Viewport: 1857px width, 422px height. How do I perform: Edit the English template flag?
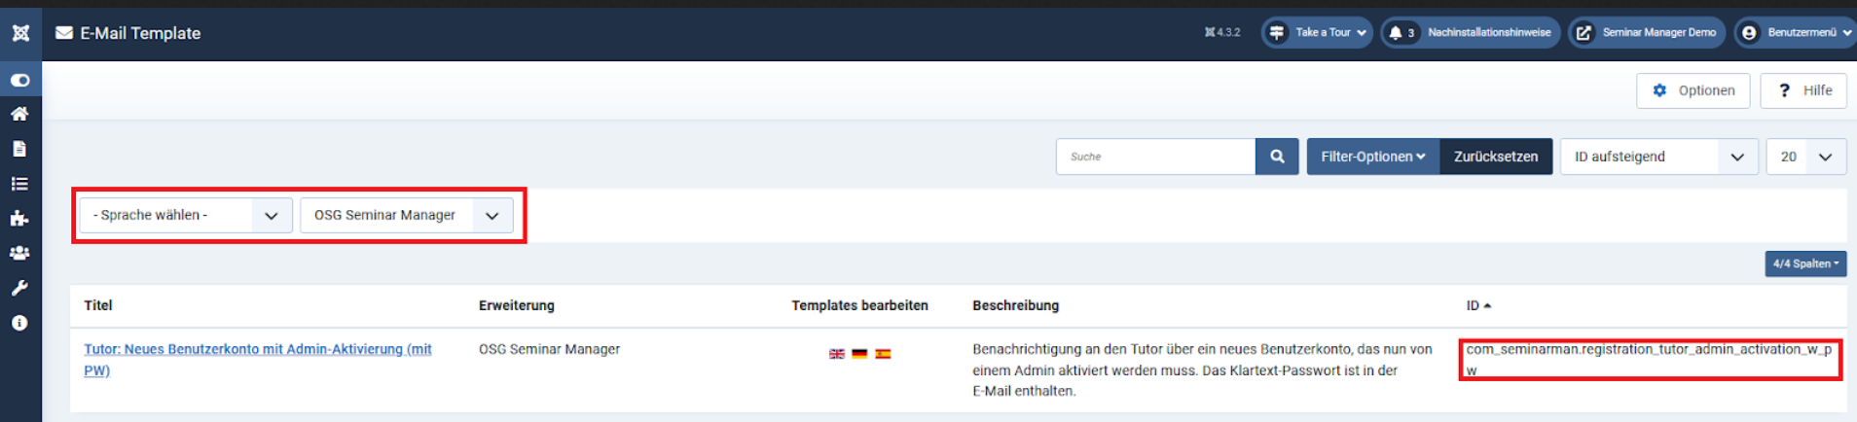(x=836, y=354)
